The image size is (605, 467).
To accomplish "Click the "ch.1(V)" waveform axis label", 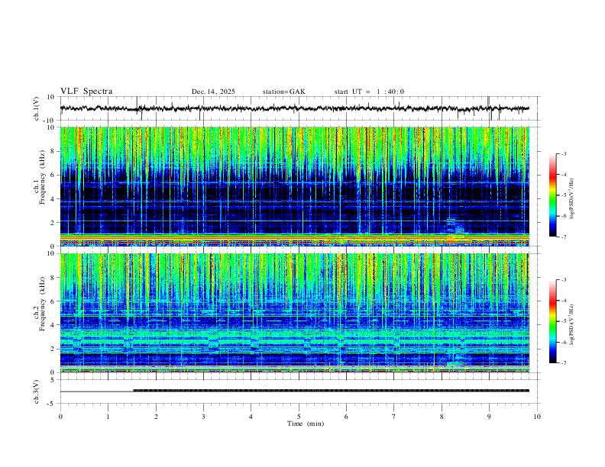I will [37, 108].
